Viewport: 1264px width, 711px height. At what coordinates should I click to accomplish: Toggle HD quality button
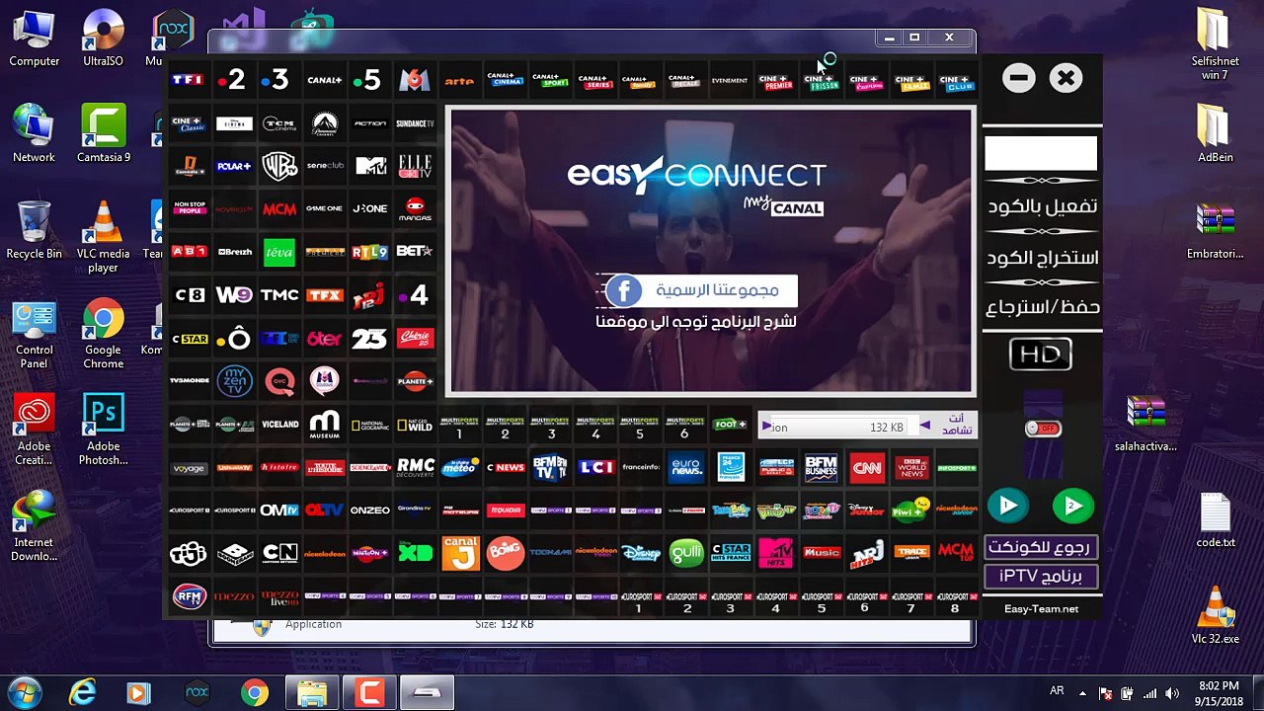[x=1041, y=355]
